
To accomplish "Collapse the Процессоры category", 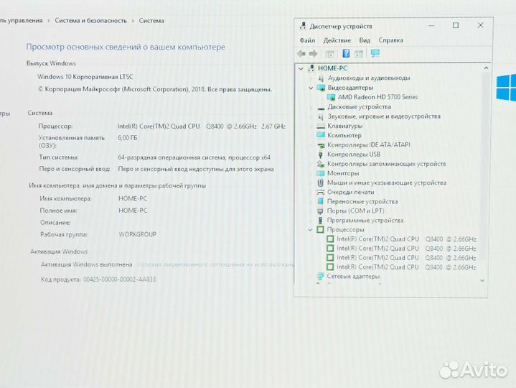I will pos(310,230).
